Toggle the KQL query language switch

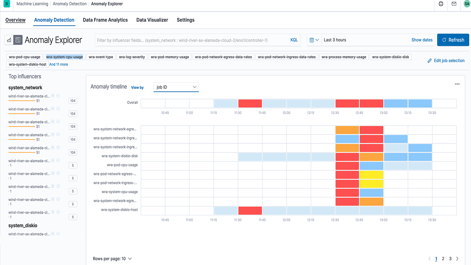click(x=294, y=40)
